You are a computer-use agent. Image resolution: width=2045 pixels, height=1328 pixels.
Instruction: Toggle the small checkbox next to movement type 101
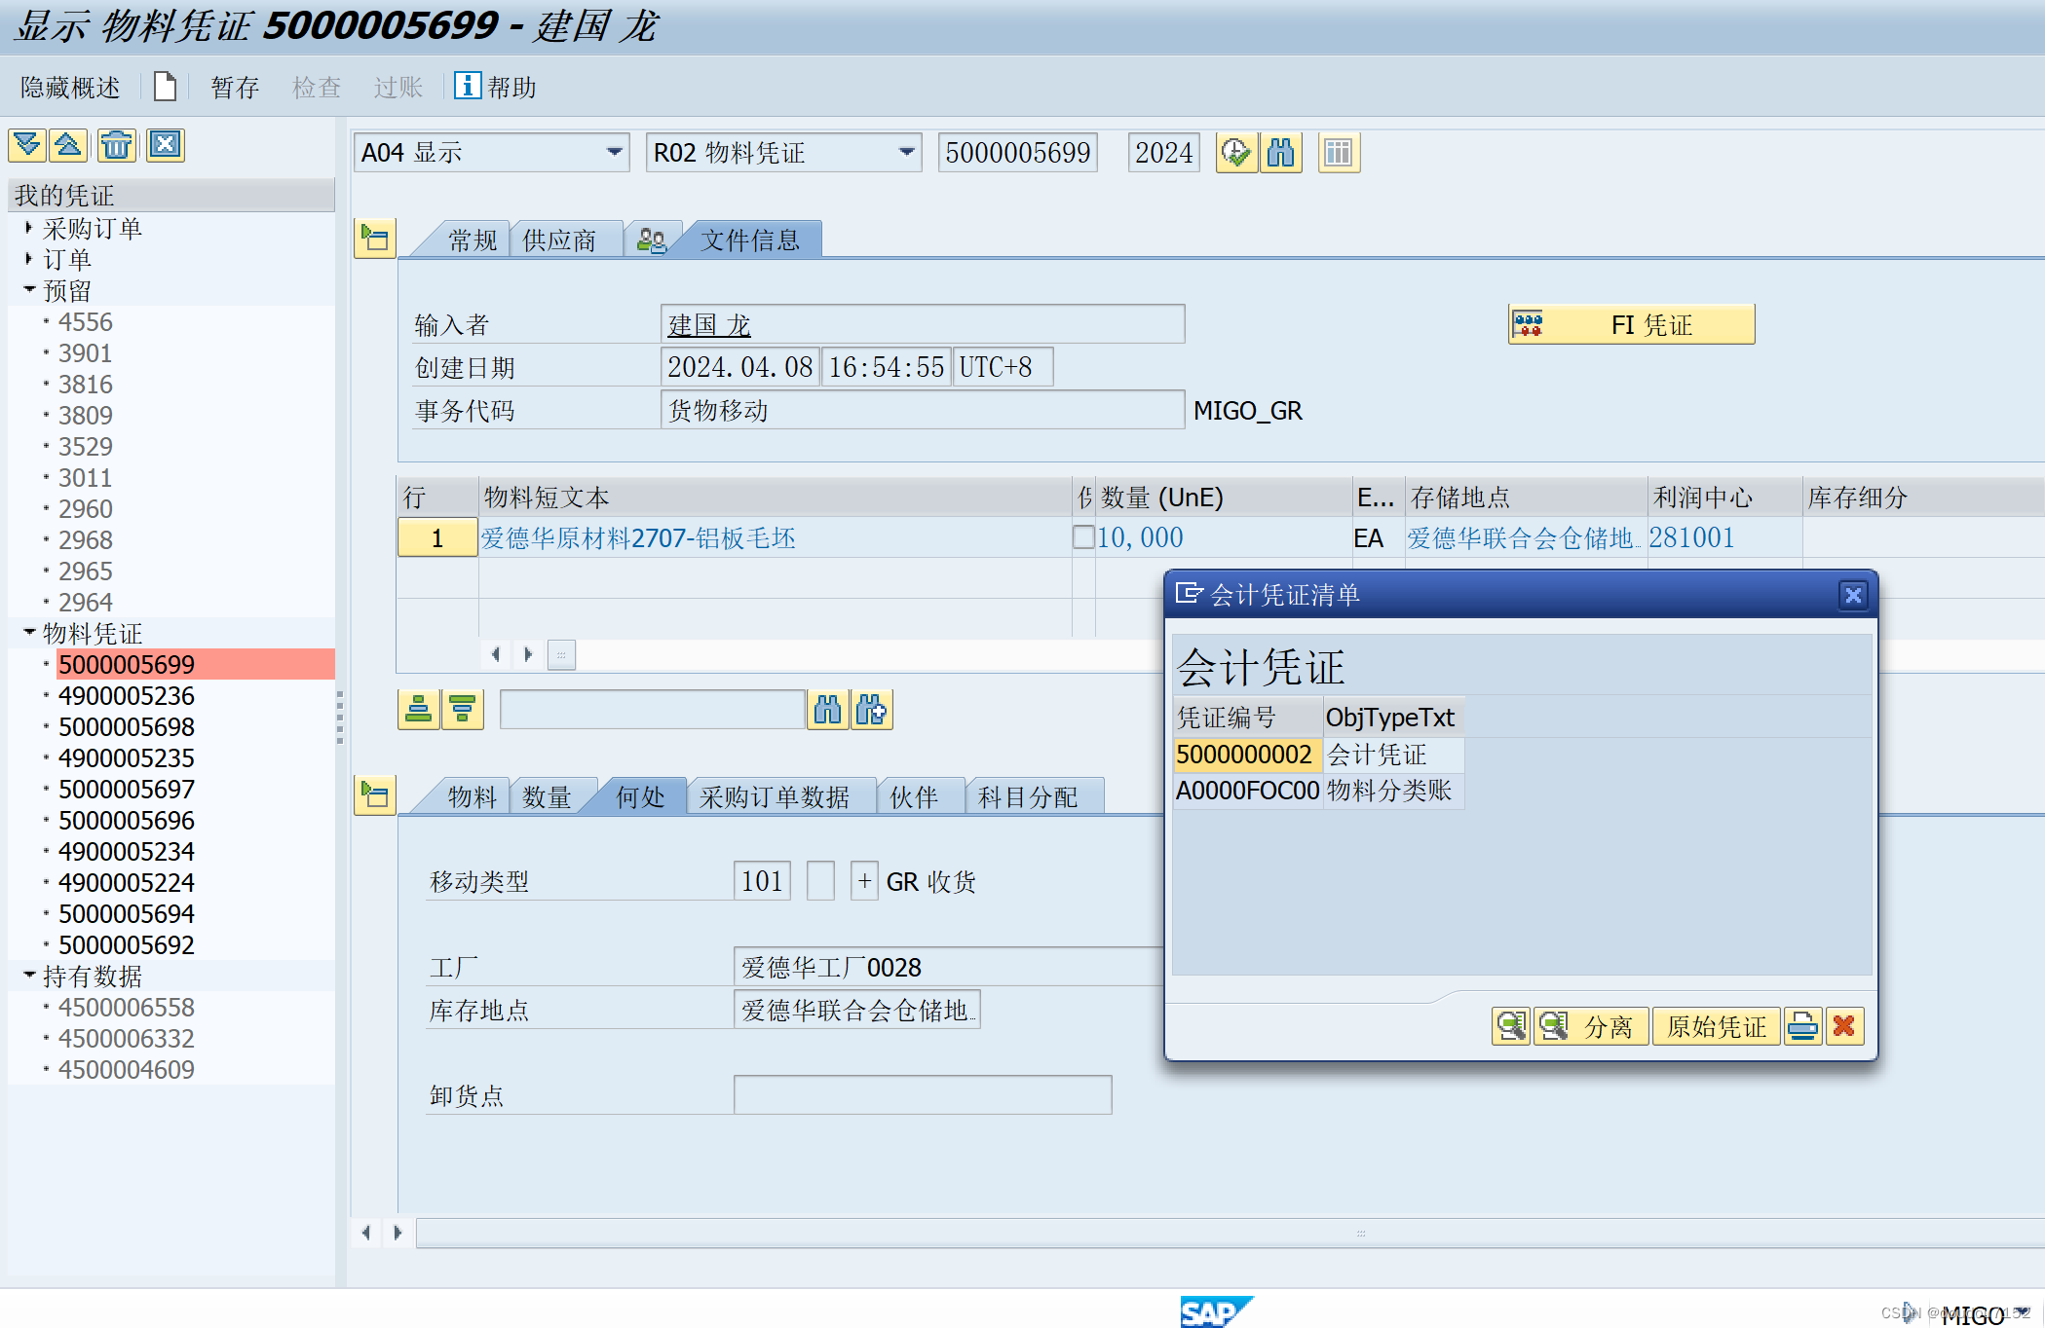[x=820, y=881]
